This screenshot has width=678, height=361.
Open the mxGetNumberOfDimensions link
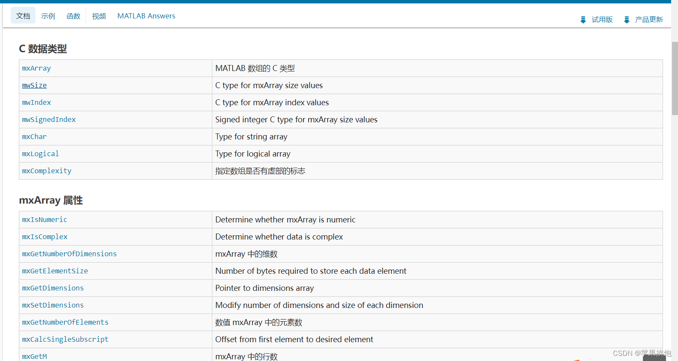tap(69, 254)
